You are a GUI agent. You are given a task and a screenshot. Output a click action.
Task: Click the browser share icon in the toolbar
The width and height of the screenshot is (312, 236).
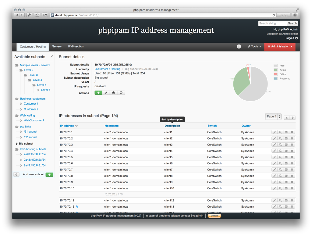[x=45, y=15]
